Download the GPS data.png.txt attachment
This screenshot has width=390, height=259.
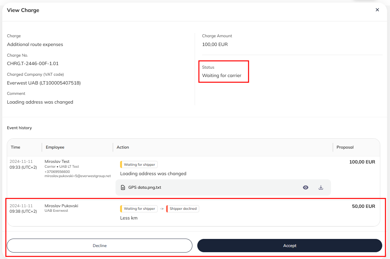point(321,187)
